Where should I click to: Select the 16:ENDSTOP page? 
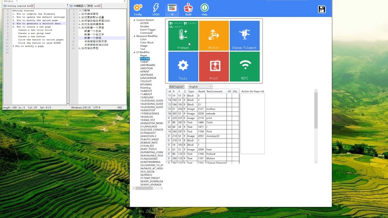pos(148,110)
